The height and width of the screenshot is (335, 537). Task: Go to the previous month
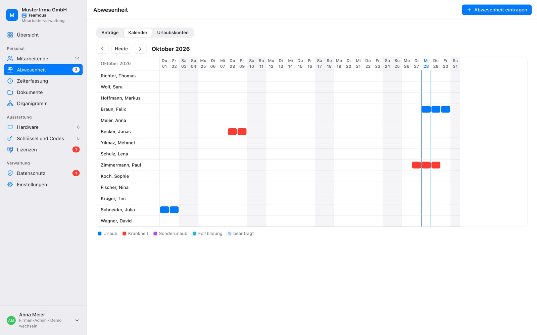pos(102,49)
